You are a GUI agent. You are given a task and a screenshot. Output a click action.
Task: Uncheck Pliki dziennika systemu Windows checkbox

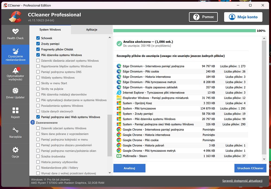pos(38,55)
